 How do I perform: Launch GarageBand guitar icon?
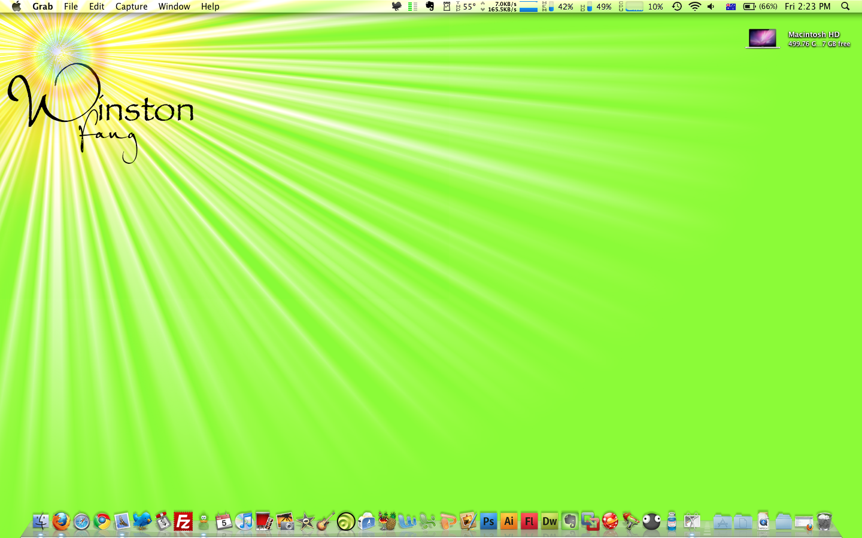pos(326,521)
